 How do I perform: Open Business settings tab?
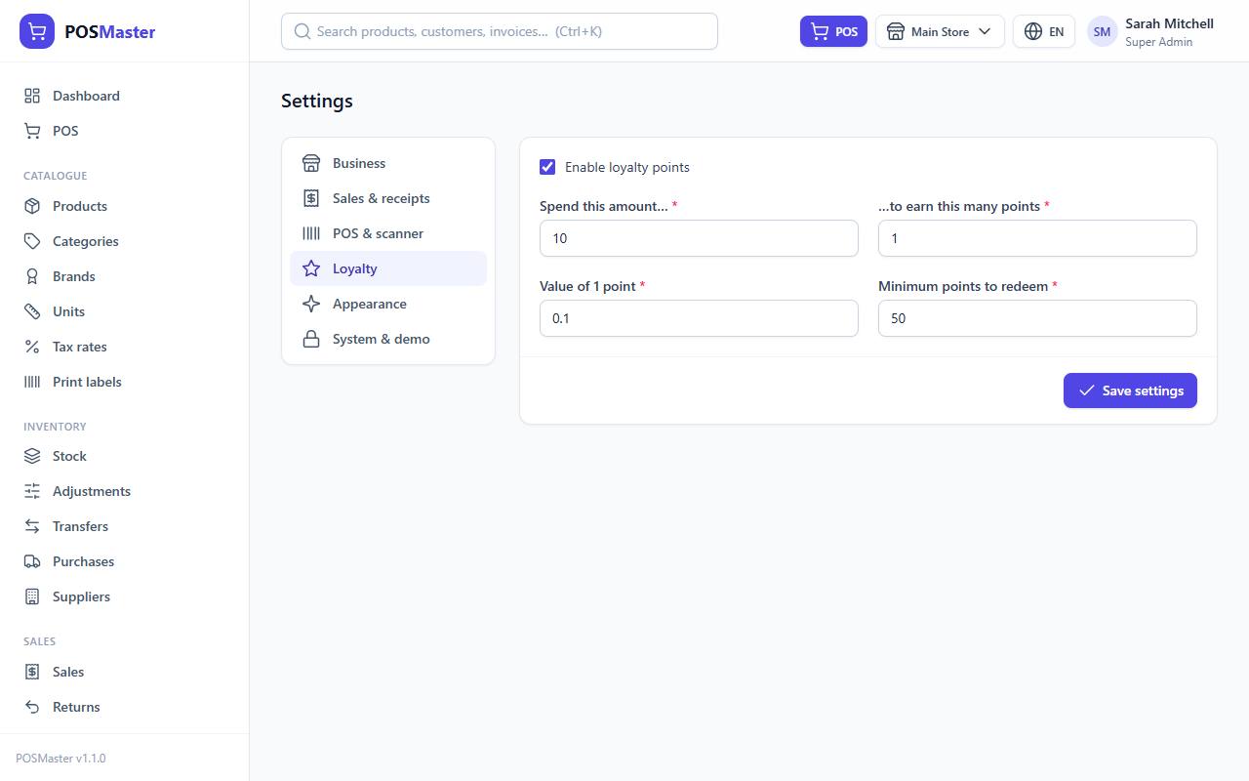[388, 163]
